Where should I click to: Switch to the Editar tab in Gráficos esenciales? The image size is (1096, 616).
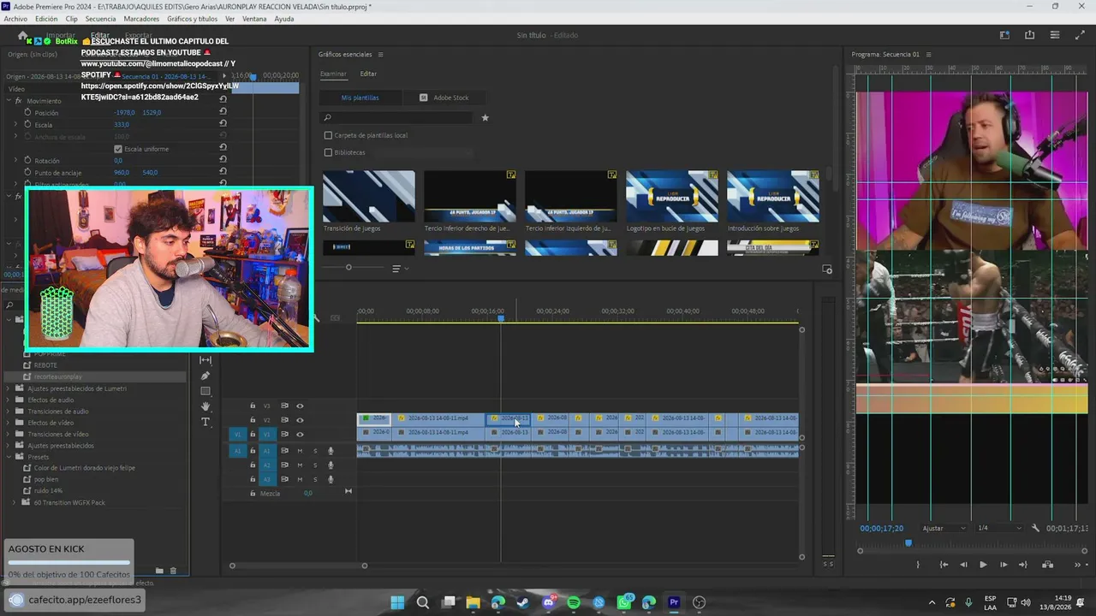point(368,74)
